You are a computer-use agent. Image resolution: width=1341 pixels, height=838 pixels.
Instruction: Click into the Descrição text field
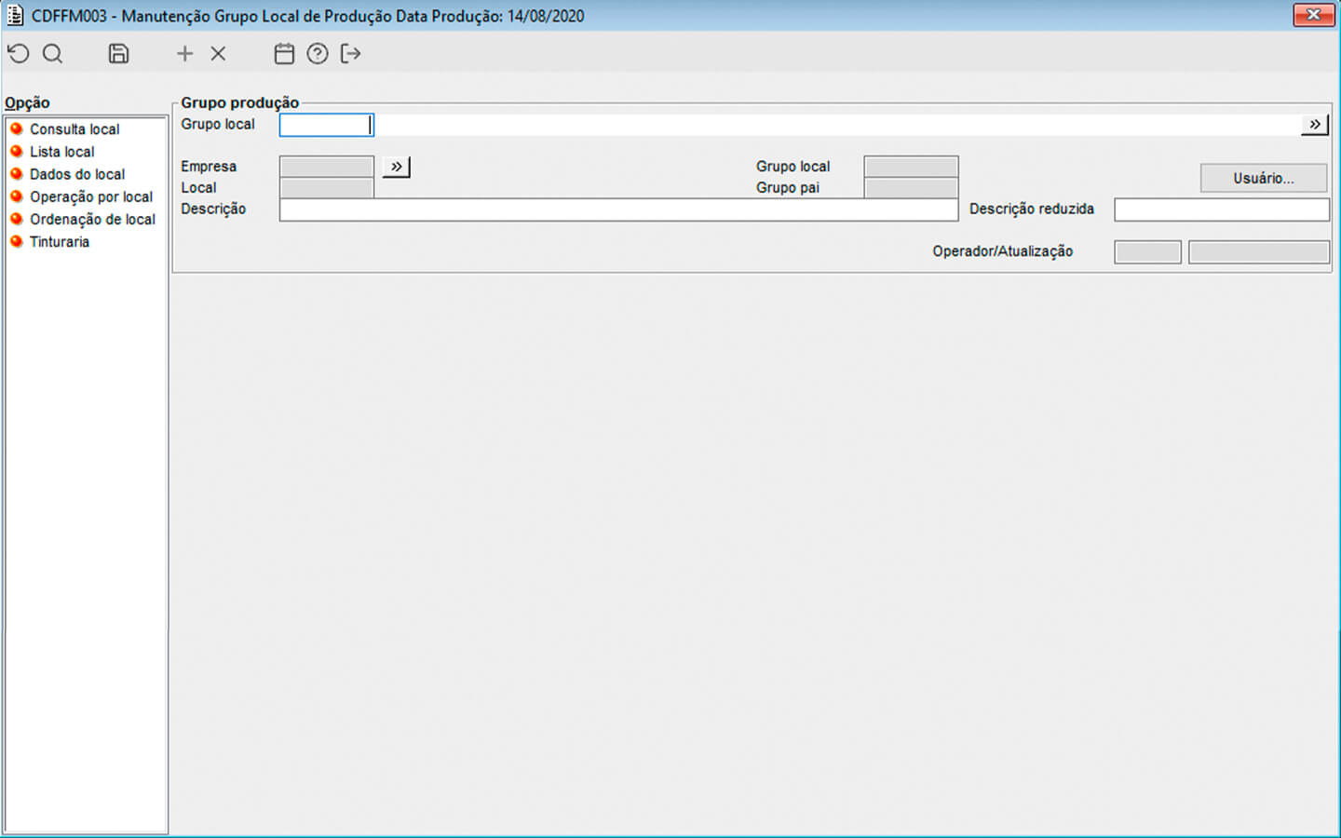617,209
